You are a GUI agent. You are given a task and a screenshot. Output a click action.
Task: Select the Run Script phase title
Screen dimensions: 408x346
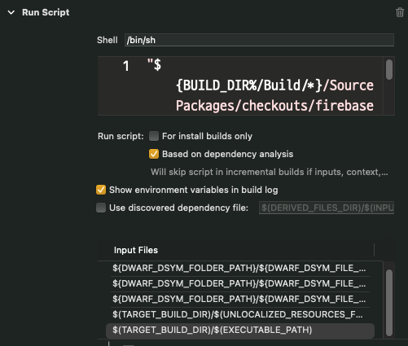tap(46, 12)
